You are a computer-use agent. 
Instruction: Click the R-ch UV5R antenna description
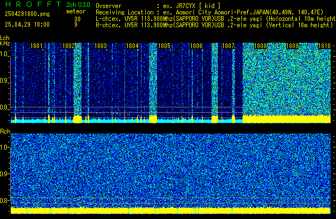point(214,25)
